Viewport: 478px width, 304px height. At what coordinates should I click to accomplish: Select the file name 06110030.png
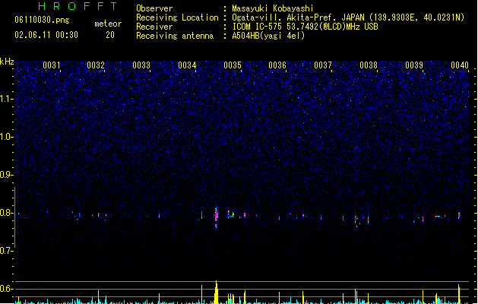[42, 20]
